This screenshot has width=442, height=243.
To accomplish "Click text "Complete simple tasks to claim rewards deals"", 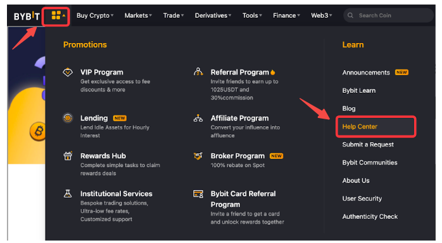I will pyautogui.click(x=120, y=169).
